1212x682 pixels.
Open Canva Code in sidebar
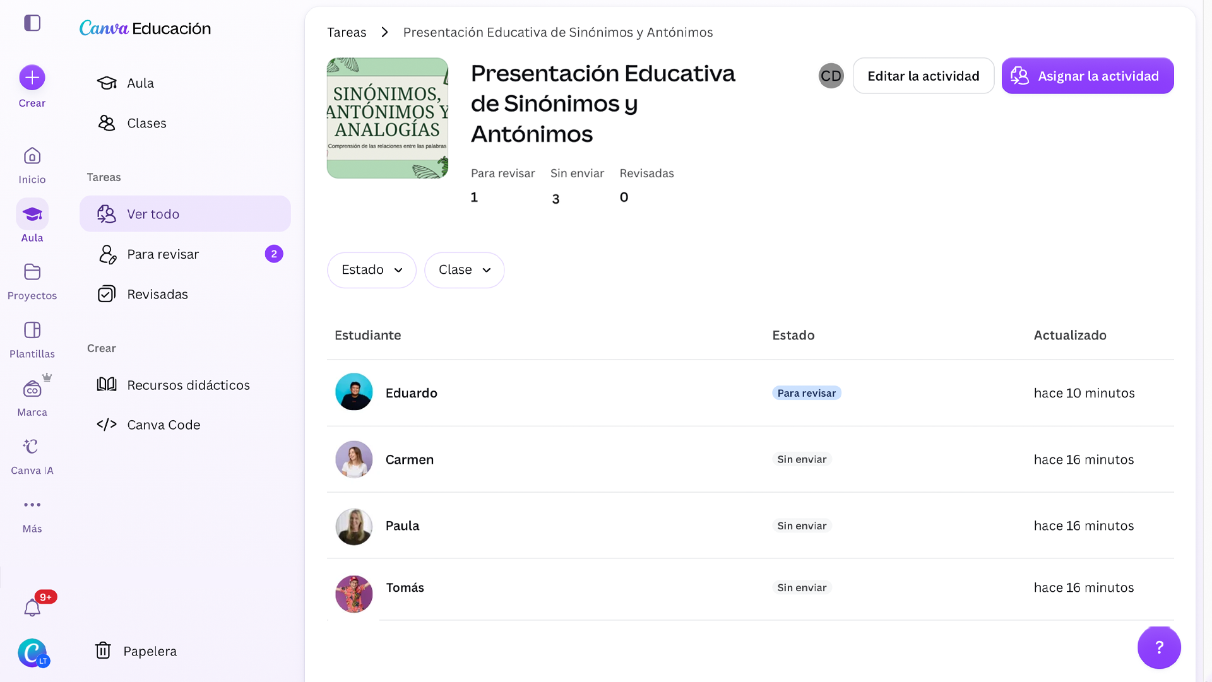pyautogui.click(x=185, y=425)
